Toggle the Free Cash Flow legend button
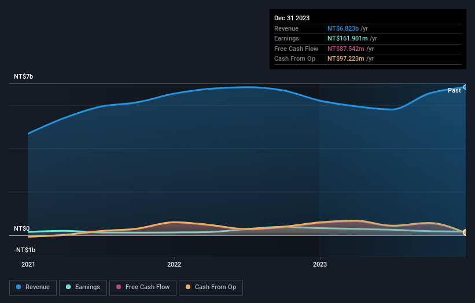The image size is (475, 303). click(143, 287)
